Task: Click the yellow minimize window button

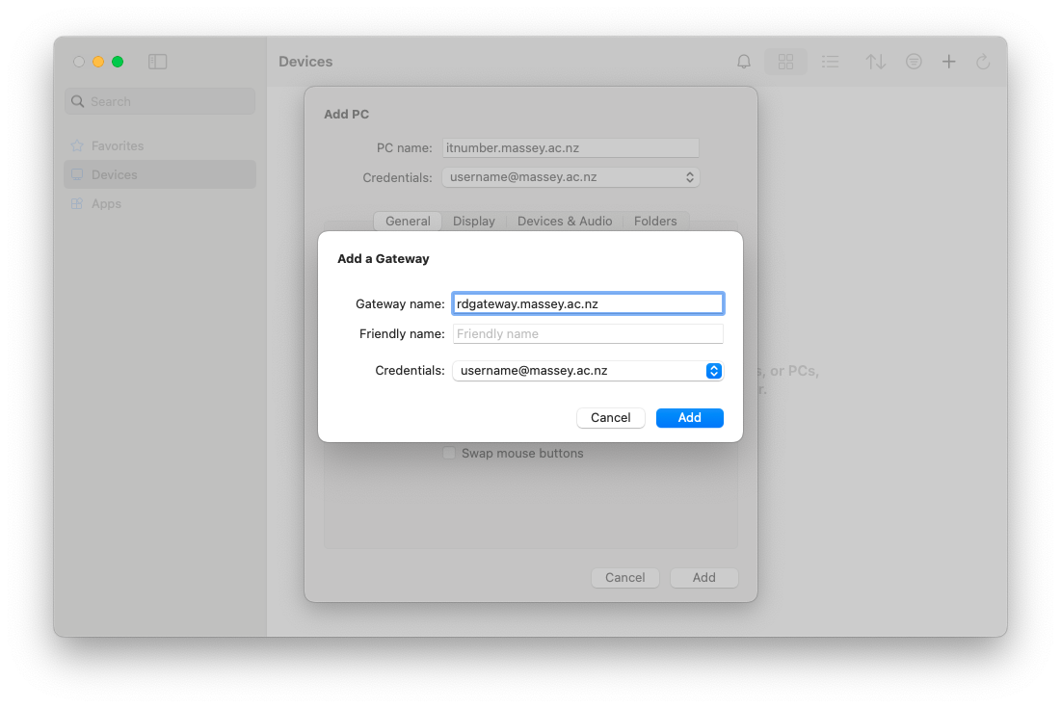Action: [98, 62]
